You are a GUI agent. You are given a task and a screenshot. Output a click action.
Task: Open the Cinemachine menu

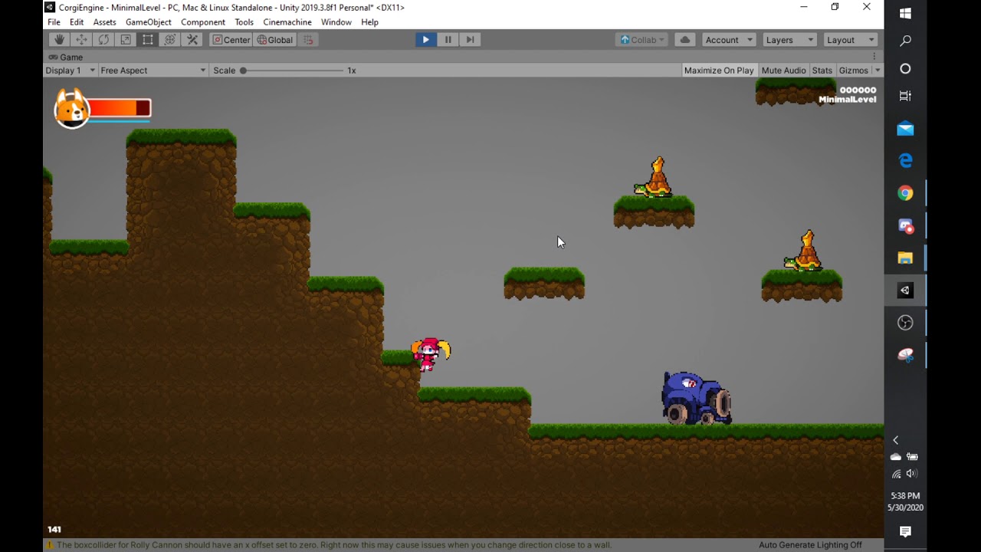point(287,22)
